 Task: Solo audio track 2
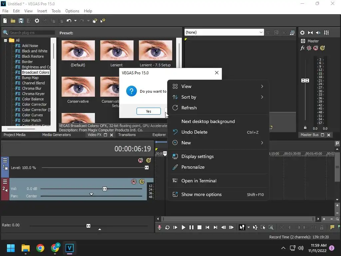[142, 182]
